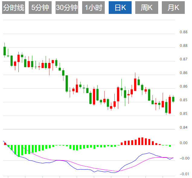Screen dimensions: 192x178
Task: Select the 日K daily candlestick tab
Action: pyautogui.click(x=120, y=8)
